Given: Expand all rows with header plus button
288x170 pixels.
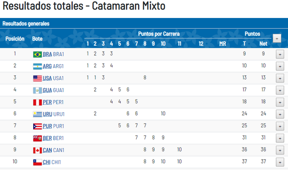Looking at the screenshot, I should pos(277,39).
